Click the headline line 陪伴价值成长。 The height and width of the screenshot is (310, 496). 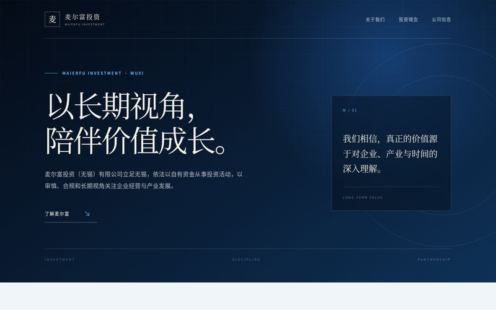click(136, 141)
